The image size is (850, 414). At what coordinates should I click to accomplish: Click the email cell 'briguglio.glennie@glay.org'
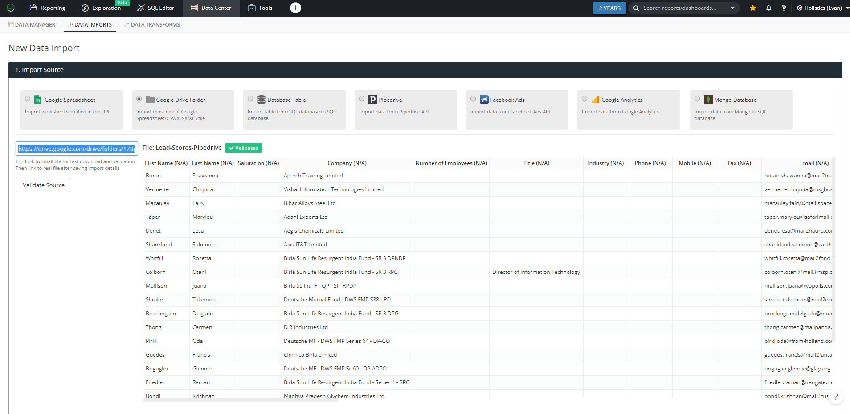tap(797, 369)
